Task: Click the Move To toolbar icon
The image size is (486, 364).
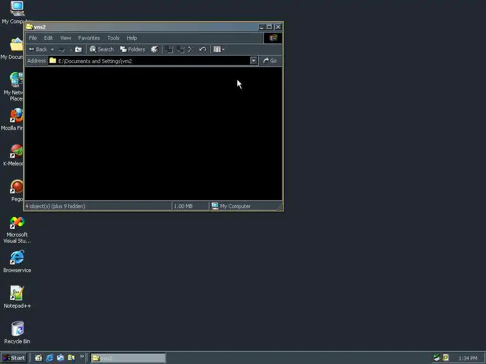Action: click(169, 49)
